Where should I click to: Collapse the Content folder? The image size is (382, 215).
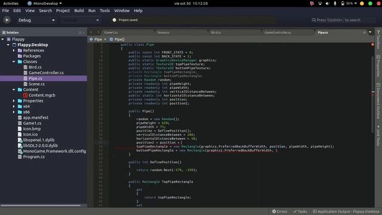click(x=14, y=90)
